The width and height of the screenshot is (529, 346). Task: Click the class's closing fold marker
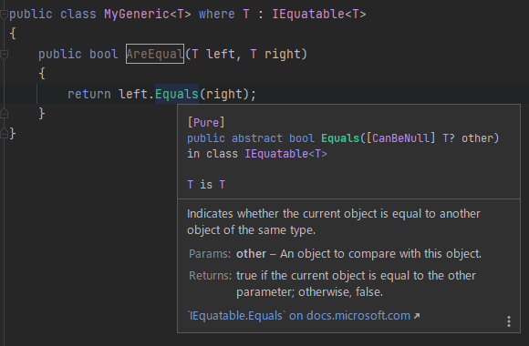pyautogui.click(x=4, y=134)
